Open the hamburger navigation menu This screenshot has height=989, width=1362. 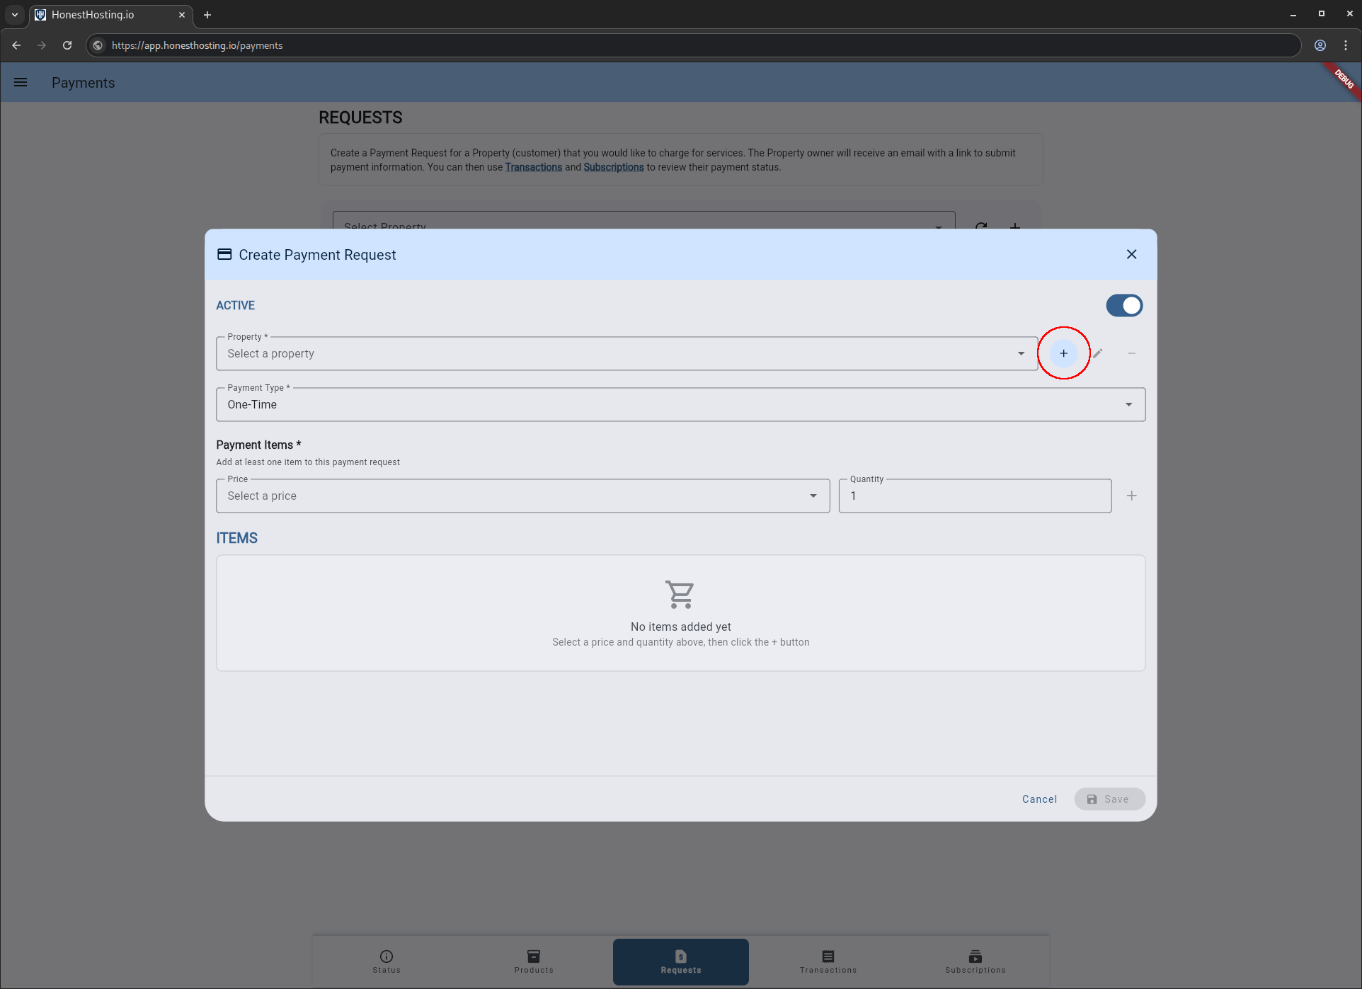click(x=21, y=82)
